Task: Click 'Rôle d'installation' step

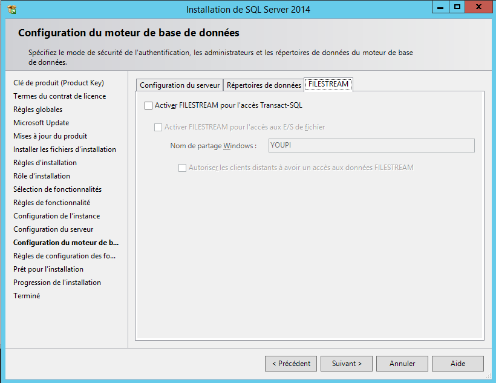Action: [x=42, y=176]
